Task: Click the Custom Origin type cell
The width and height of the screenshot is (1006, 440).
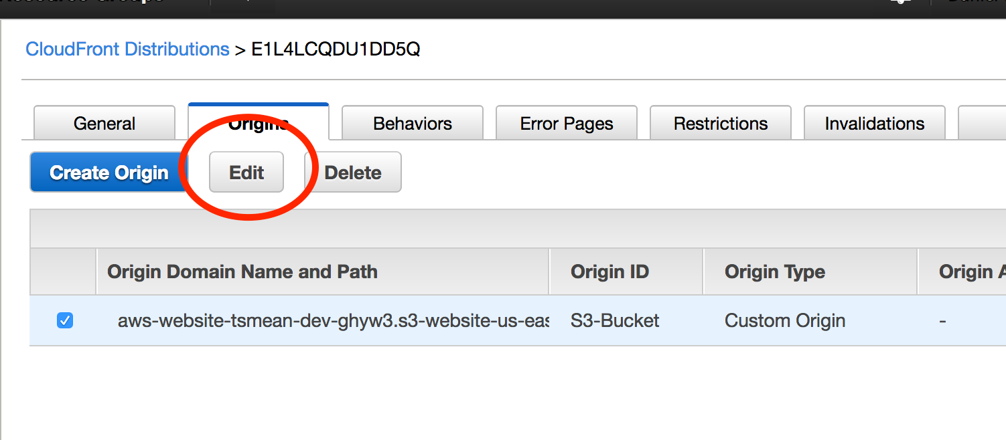Action: point(785,321)
